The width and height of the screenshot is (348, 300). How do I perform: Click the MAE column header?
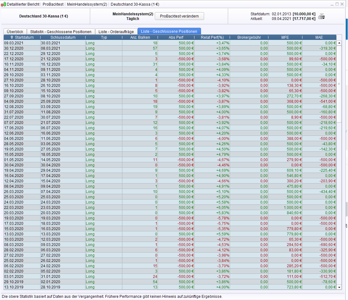(x=319, y=37)
